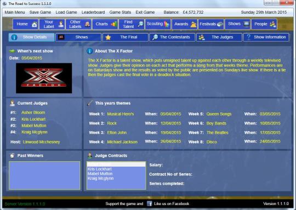This screenshot has width=296, height=210.
Task: Click the face icon on Other Labels
Action: pyautogui.click(x=87, y=24)
